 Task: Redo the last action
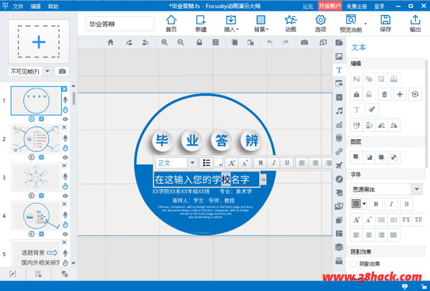(286, 42)
